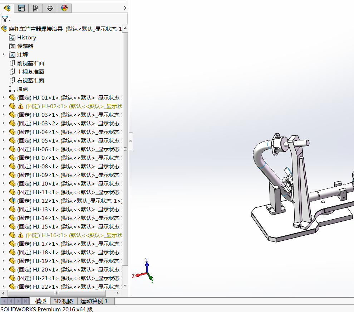The image size is (354, 312).
Task: Switch to the 模型 tab
Action: pos(41,301)
